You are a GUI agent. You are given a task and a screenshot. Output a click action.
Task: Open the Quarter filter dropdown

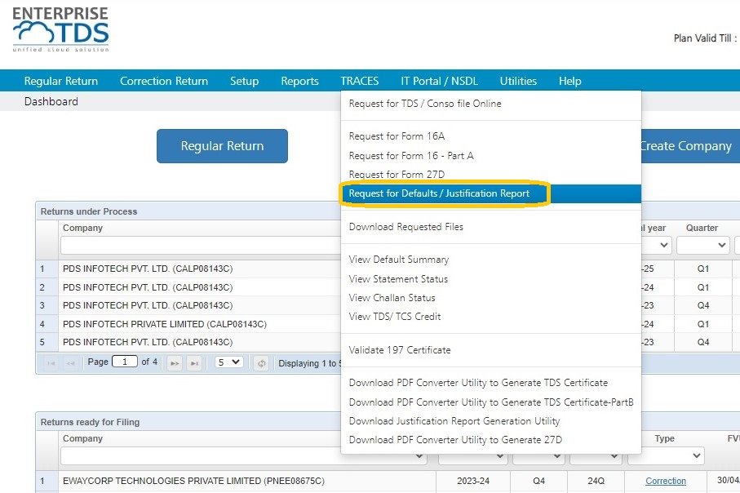point(702,245)
